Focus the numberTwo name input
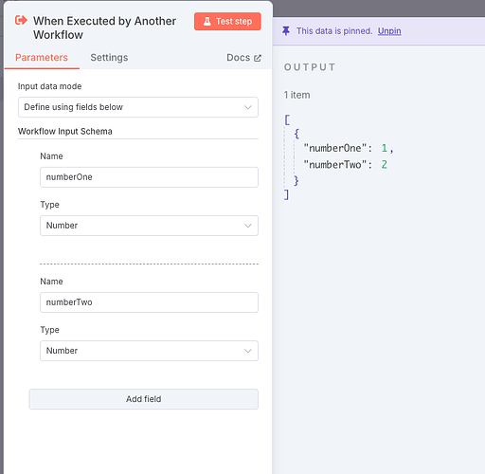This screenshot has height=474, width=485. tap(149, 302)
